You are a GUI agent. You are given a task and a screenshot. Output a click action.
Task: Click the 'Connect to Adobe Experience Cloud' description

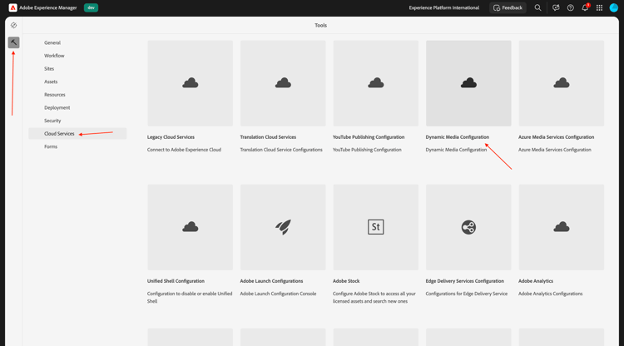coord(184,150)
